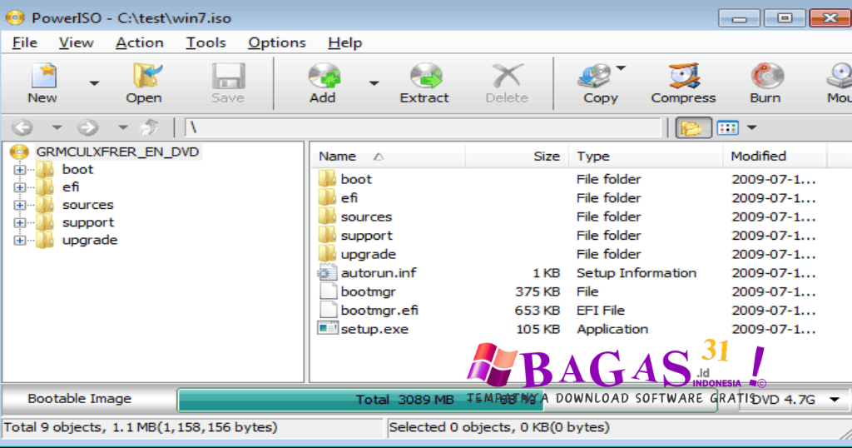Click the Copy disc toolbar icon

click(594, 76)
